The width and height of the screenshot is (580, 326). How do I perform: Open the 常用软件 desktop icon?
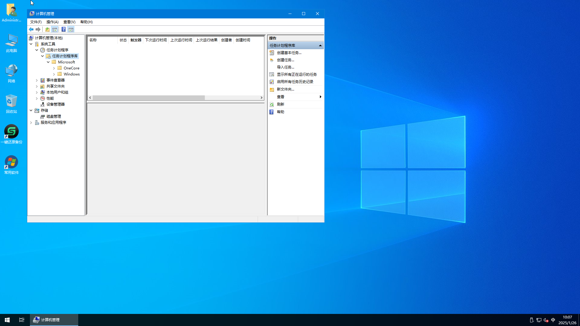11,165
